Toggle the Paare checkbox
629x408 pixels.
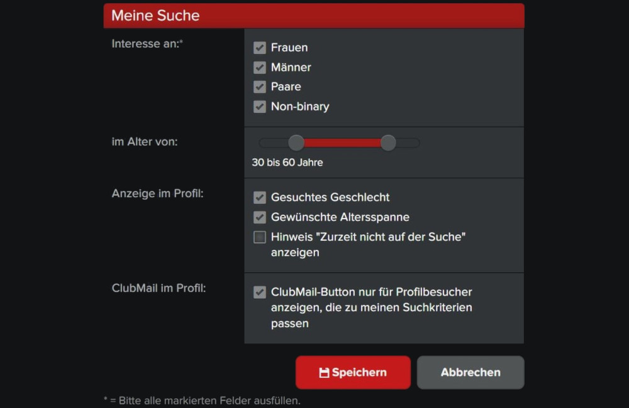point(260,87)
